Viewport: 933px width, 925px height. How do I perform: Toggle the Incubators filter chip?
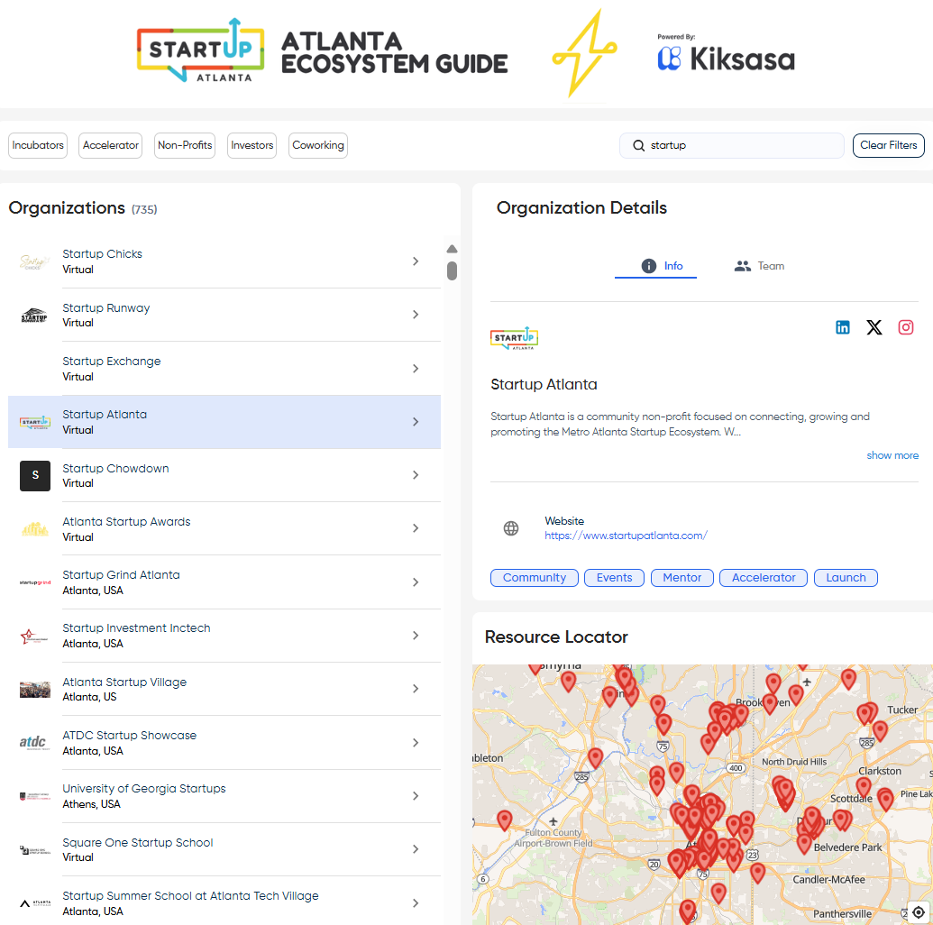click(37, 145)
